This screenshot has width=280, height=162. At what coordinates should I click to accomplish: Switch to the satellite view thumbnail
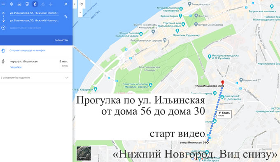pos(84,153)
